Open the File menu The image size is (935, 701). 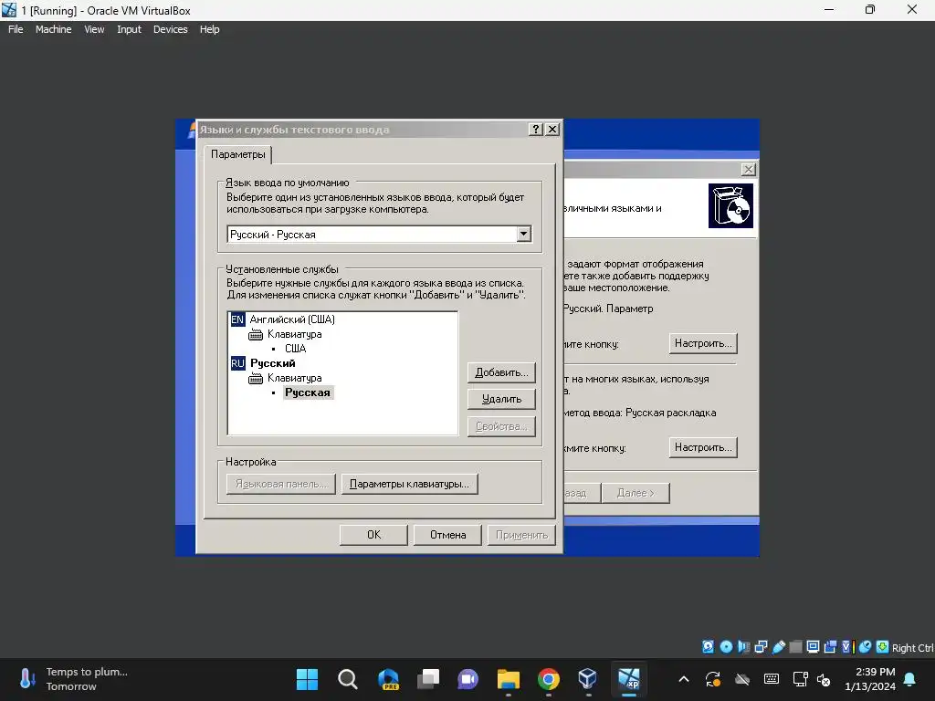pos(16,29)
